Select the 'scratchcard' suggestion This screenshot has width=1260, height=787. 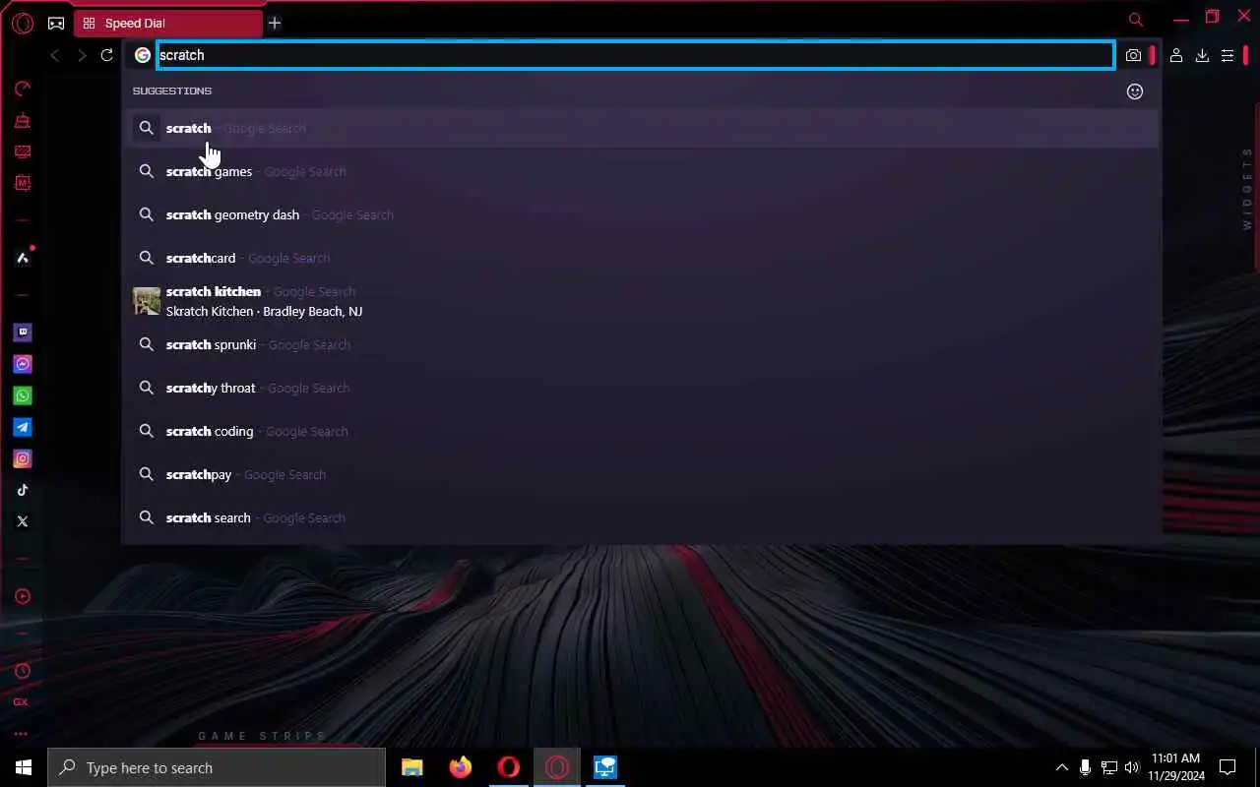[643, 258]
